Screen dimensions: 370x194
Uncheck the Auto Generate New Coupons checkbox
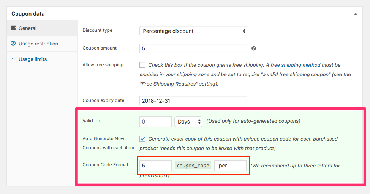[x=142, y=139]
